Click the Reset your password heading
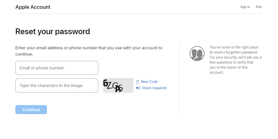 (53, 31)
